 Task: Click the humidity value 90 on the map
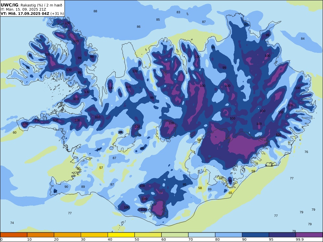point(66,187)
